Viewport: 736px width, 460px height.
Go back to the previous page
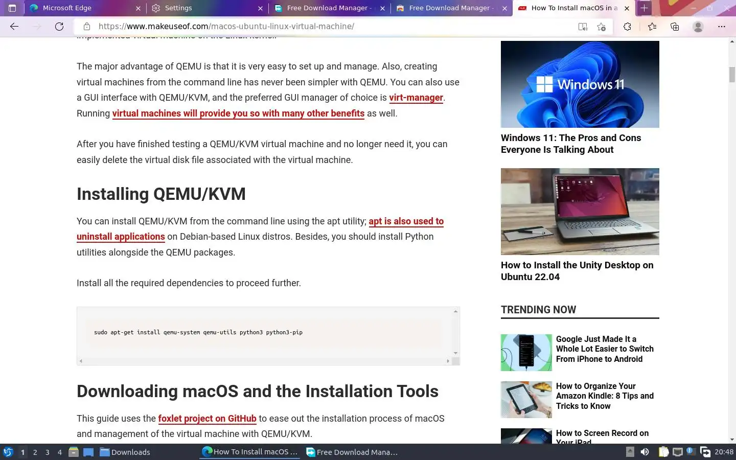coord(14,27)
